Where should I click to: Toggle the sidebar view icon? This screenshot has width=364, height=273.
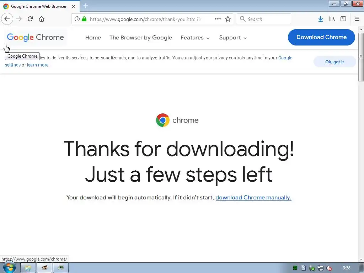[x=343, y=19]
